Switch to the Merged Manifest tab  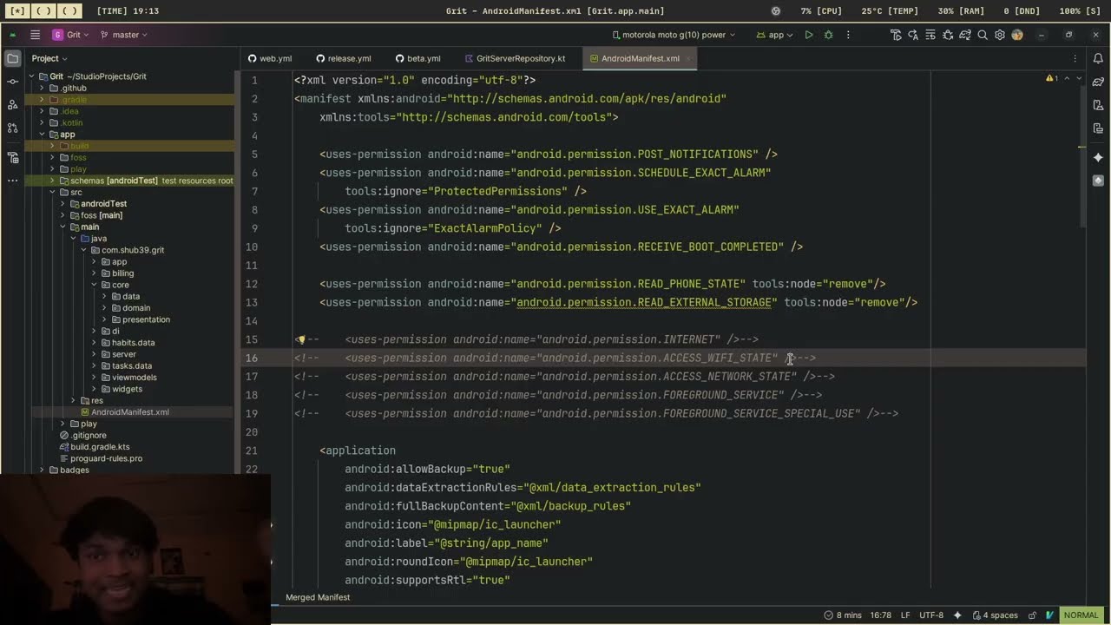point(318,597)
